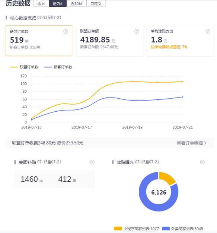The height and width of the screenshot is (233, 217).
Task: Open help icon on 联盟订单额 card
Action: click(x=137, y=31)
